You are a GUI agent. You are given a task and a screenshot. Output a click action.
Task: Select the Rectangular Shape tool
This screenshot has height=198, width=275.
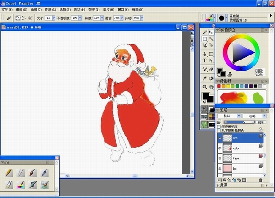pyautogui.click(x=211, y=54)
